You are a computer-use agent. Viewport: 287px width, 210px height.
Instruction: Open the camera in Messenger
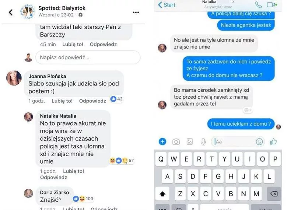click(176, 142)
